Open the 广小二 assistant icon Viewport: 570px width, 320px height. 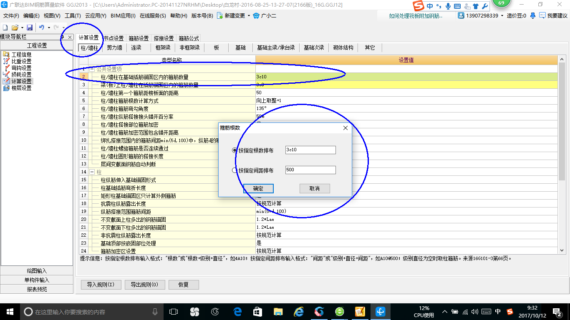coord(257,16)
